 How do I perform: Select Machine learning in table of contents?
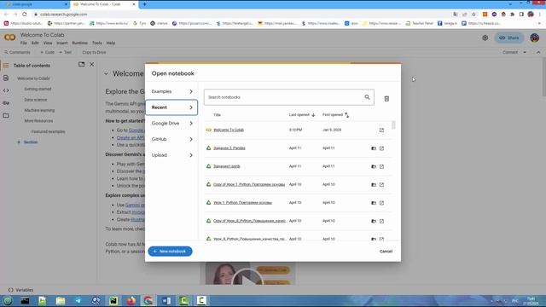coord(39,110)
